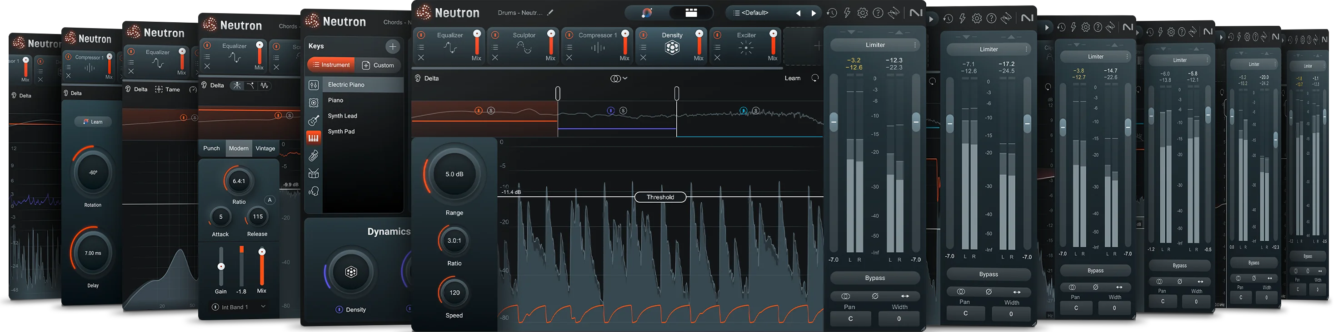This screenshot has height=332, width=1338.
Task: Switch to the Instrument tab under Keys
Action: 331,65
